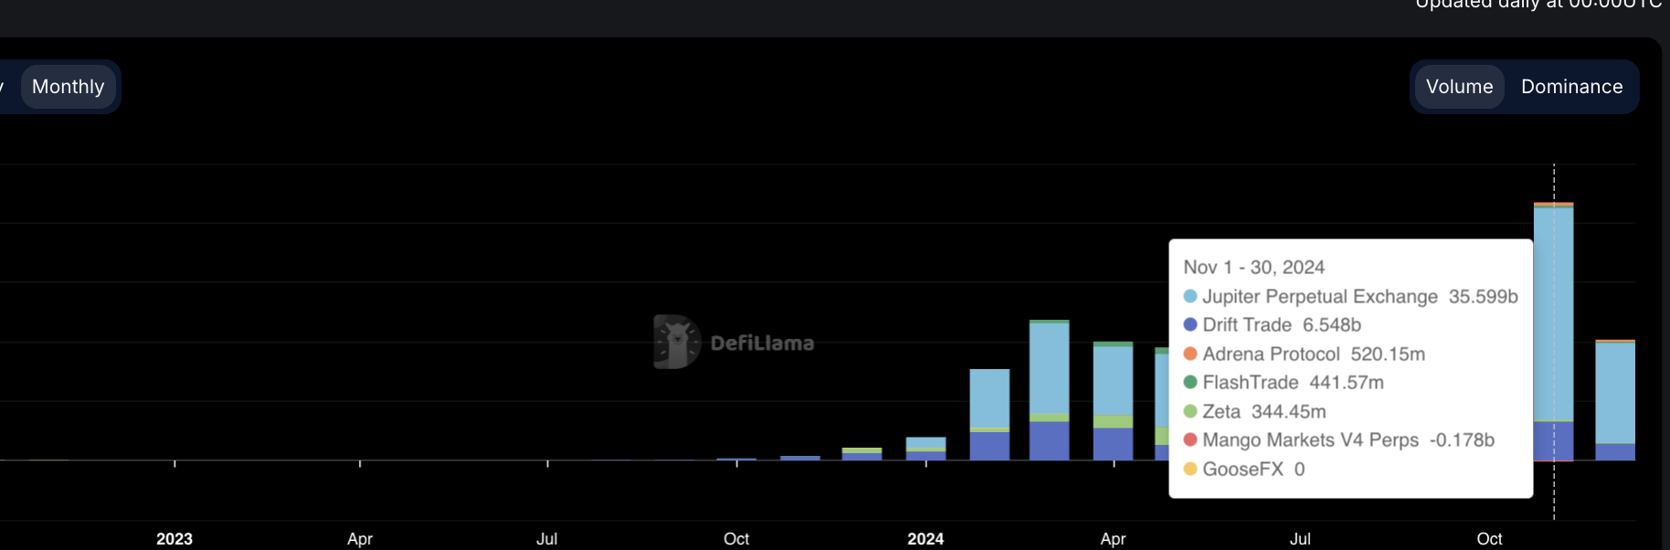Click the DefiLlama llama logo watermark
1670x550 pixels.
point(677,343)
